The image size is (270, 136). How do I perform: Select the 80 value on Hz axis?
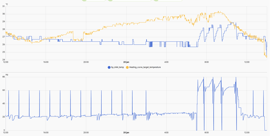[x=4, y=77]
